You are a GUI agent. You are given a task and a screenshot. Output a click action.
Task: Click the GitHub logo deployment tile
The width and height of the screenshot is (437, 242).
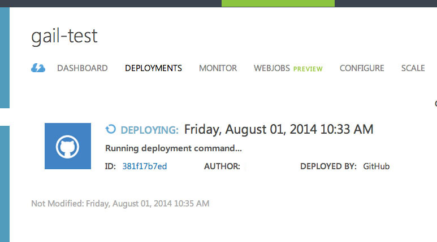tap(68, 146)
